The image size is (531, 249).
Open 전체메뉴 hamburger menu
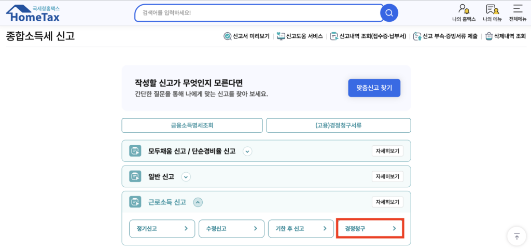coord(517,9)
